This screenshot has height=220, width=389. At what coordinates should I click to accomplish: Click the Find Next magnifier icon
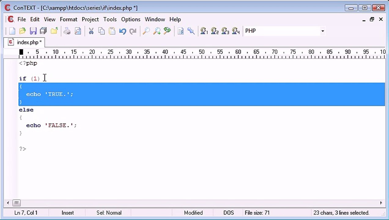click(157, 31)
